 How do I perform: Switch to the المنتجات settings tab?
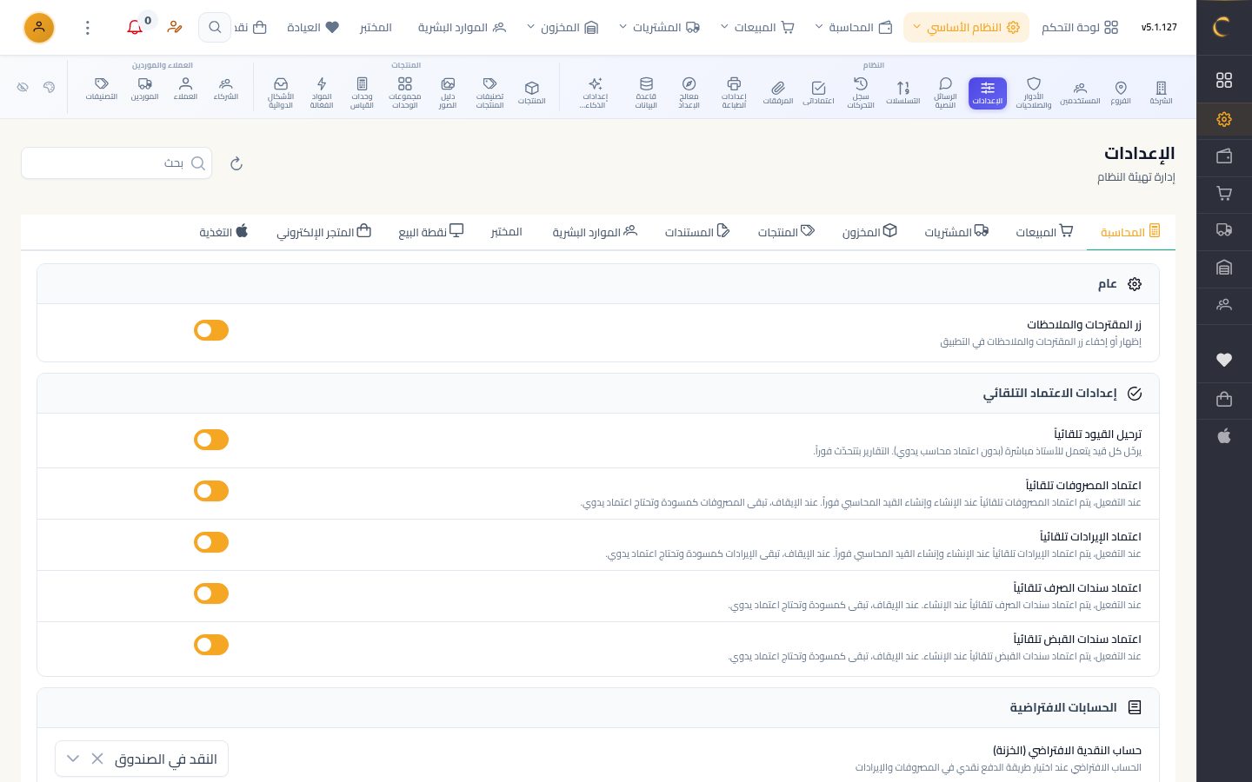[786, 232]
